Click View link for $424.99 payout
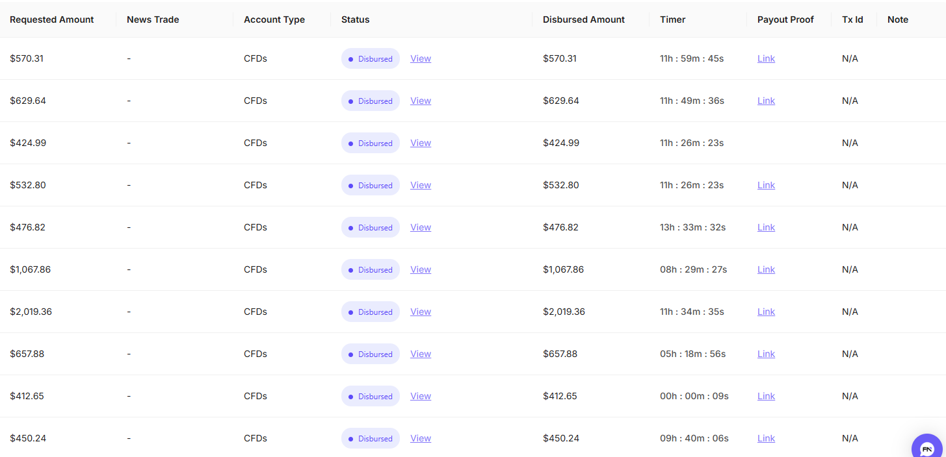The height and width of the screenshot is (457, 946). point(420,143)
